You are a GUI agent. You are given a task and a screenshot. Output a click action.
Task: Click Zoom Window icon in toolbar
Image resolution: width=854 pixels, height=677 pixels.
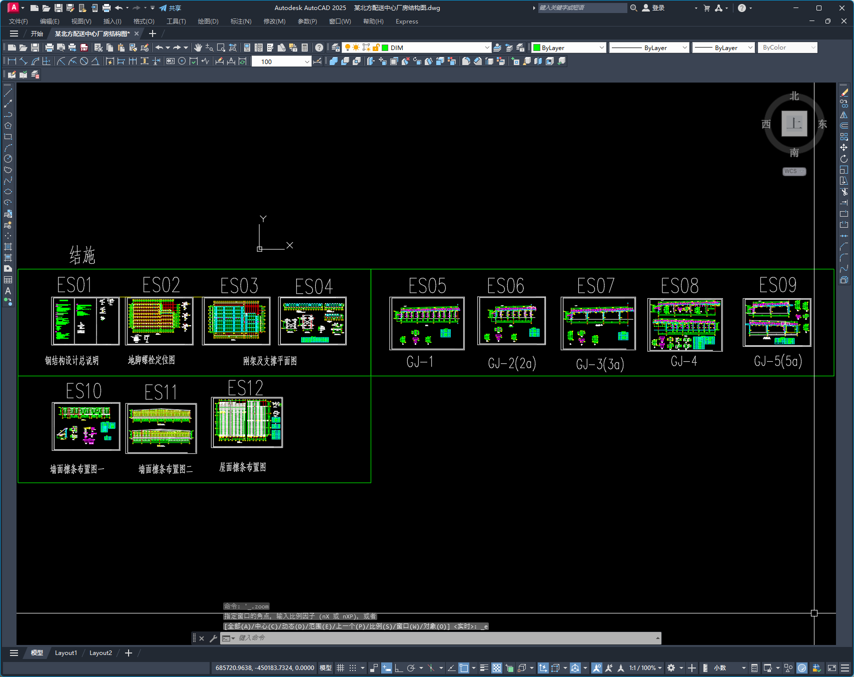tap(221, 48)
